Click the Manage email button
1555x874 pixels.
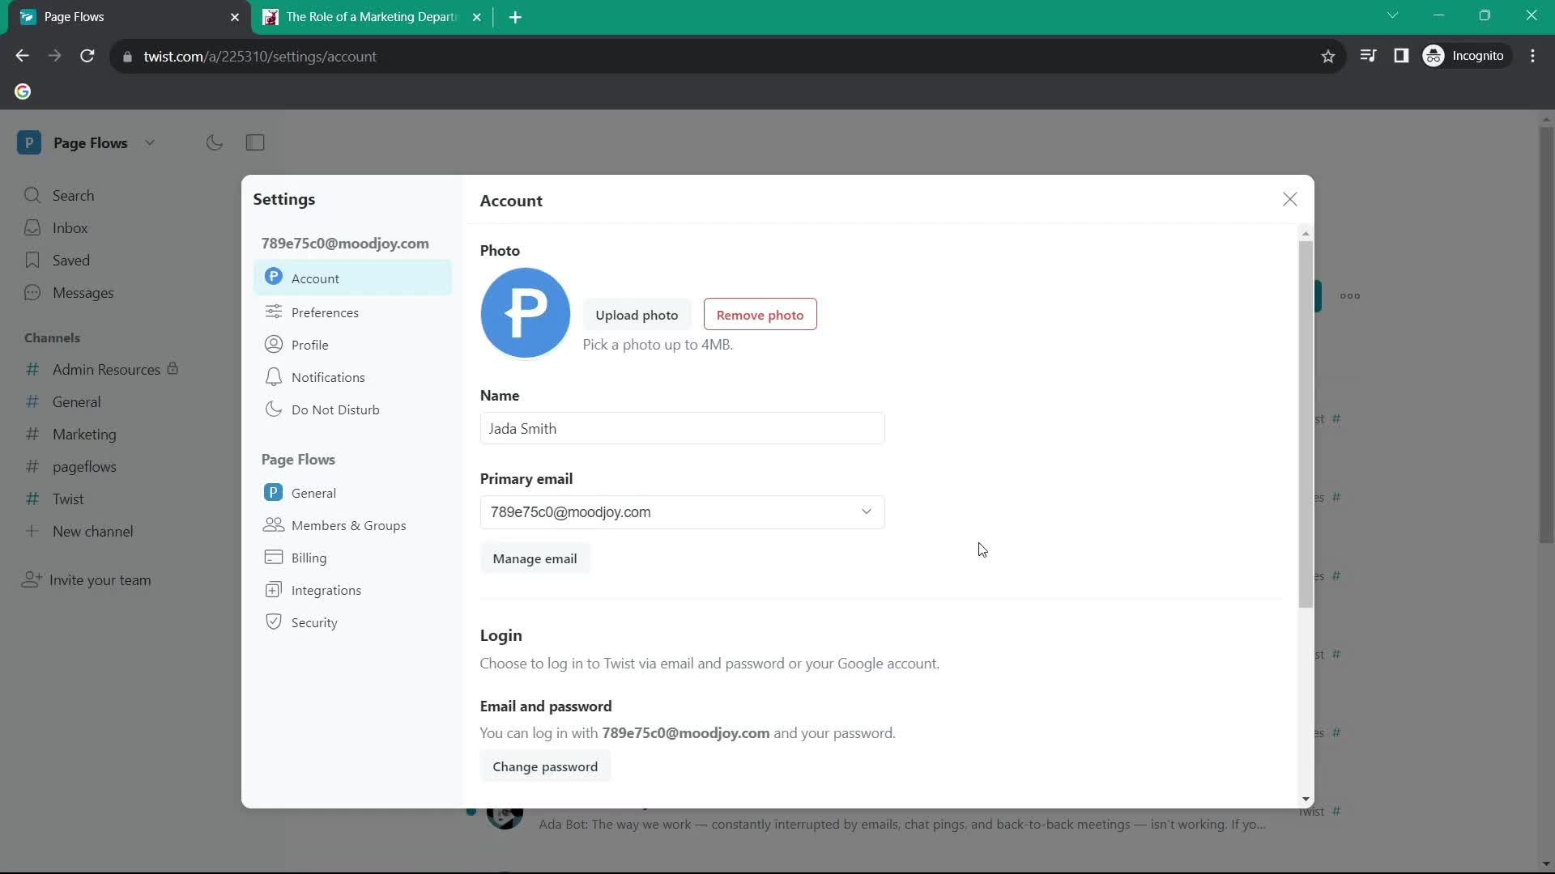535,558
